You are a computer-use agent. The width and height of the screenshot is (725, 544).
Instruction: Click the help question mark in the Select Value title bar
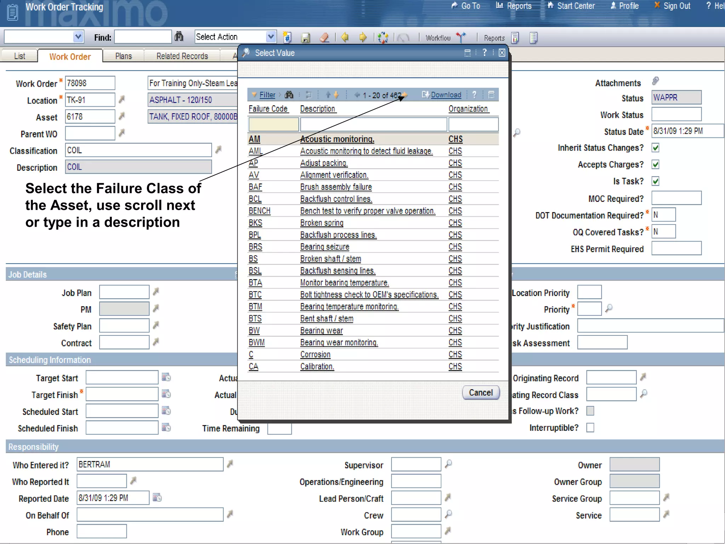click(485, 52)
